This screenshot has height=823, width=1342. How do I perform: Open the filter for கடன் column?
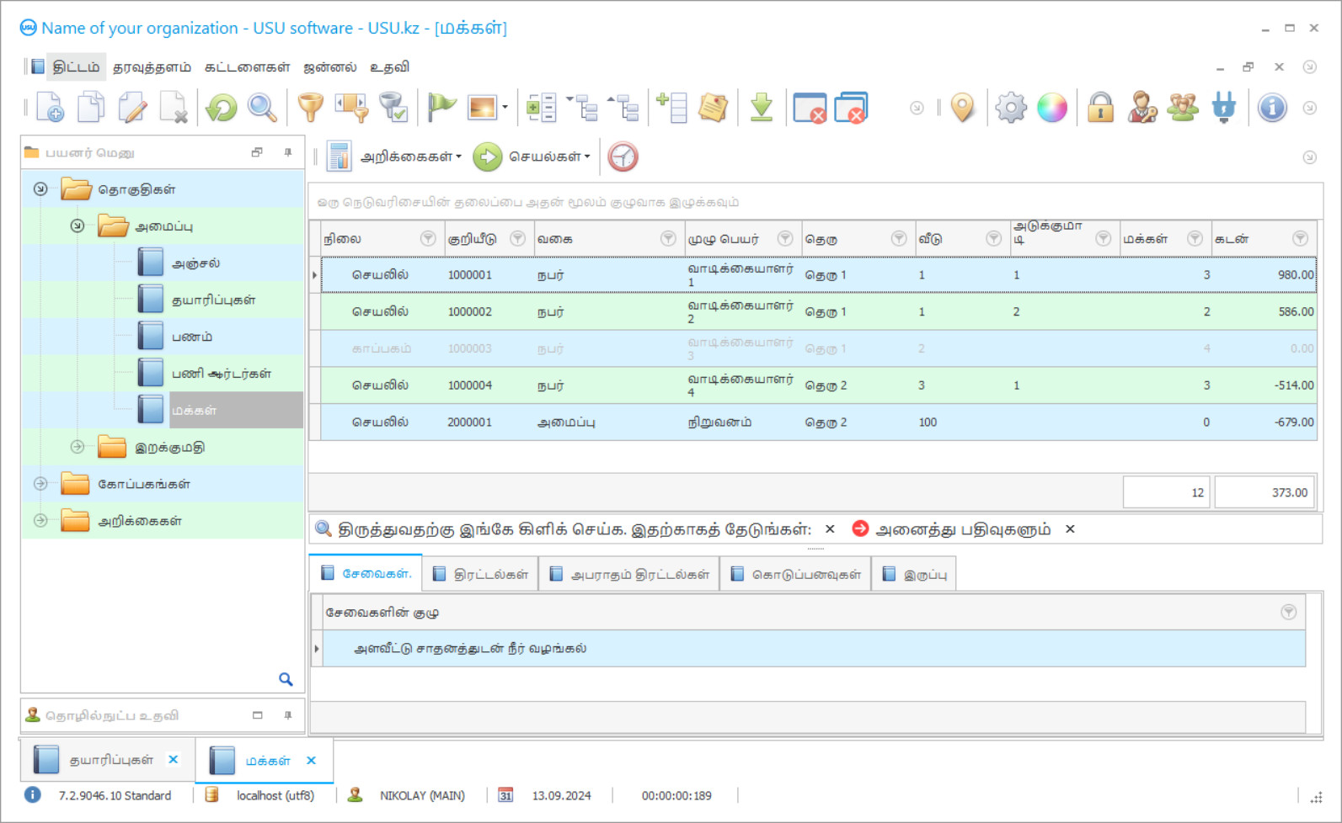point(1301,239)
